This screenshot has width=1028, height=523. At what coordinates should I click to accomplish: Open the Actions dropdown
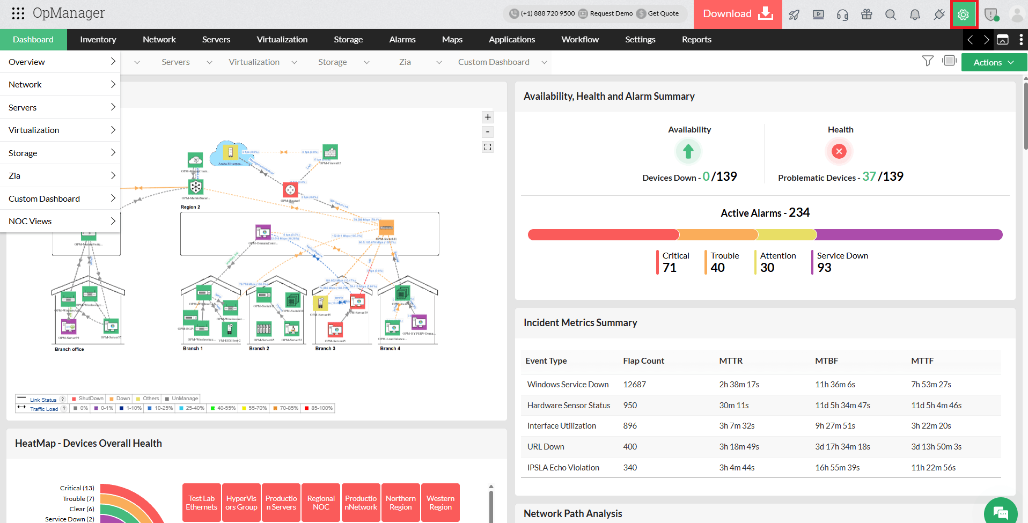(994, 62)
